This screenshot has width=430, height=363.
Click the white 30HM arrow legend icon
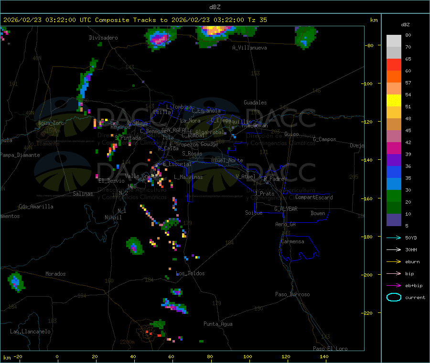[394, 249]
